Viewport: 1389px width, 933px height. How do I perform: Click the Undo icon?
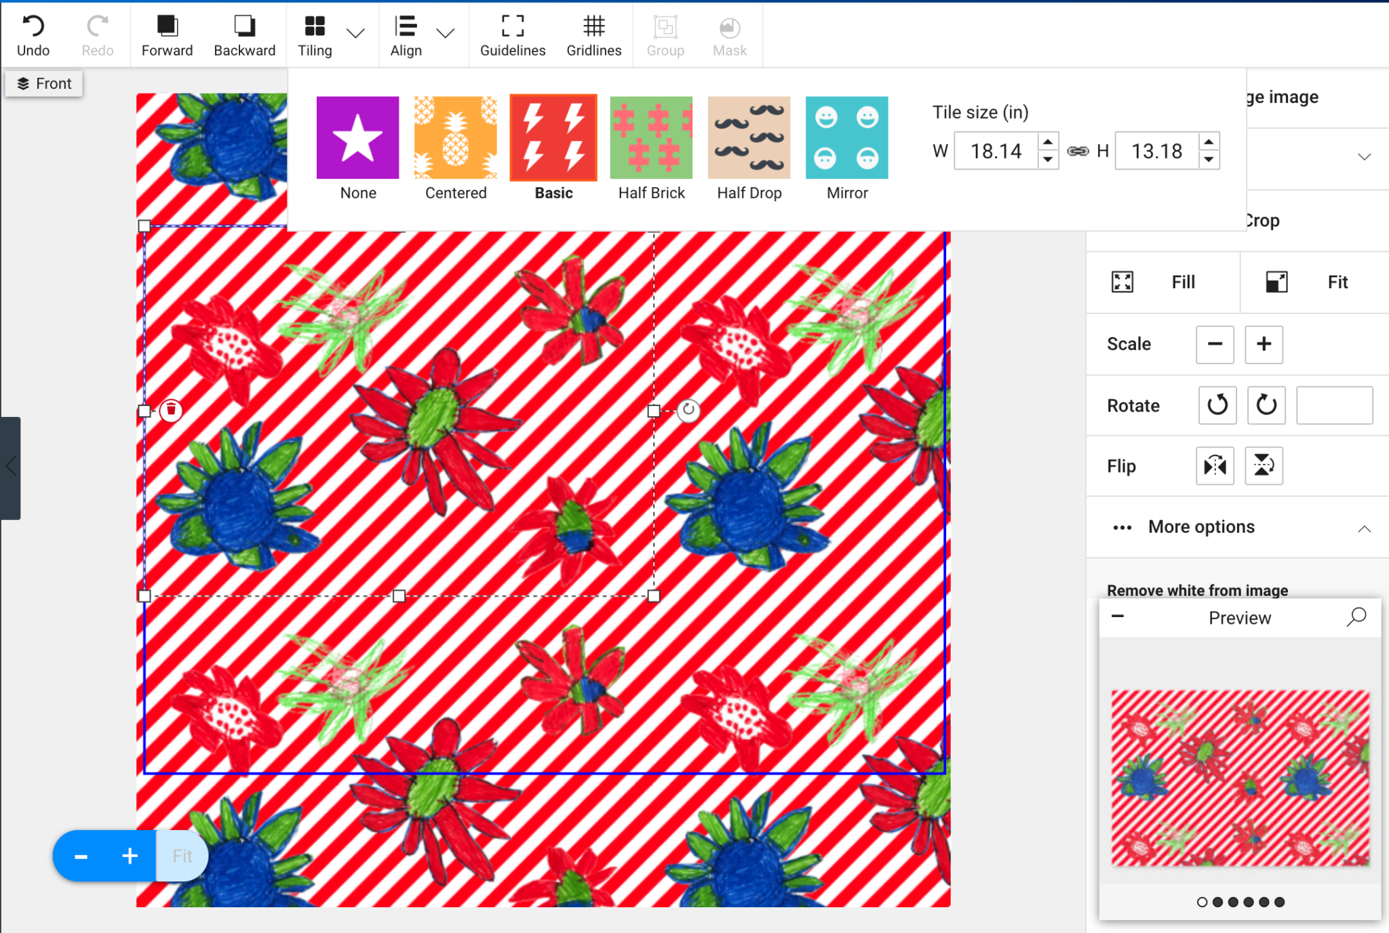pos(33,27)
